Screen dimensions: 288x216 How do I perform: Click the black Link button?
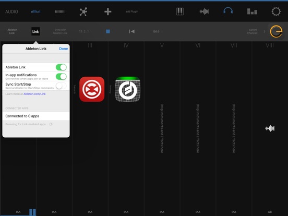35,31
